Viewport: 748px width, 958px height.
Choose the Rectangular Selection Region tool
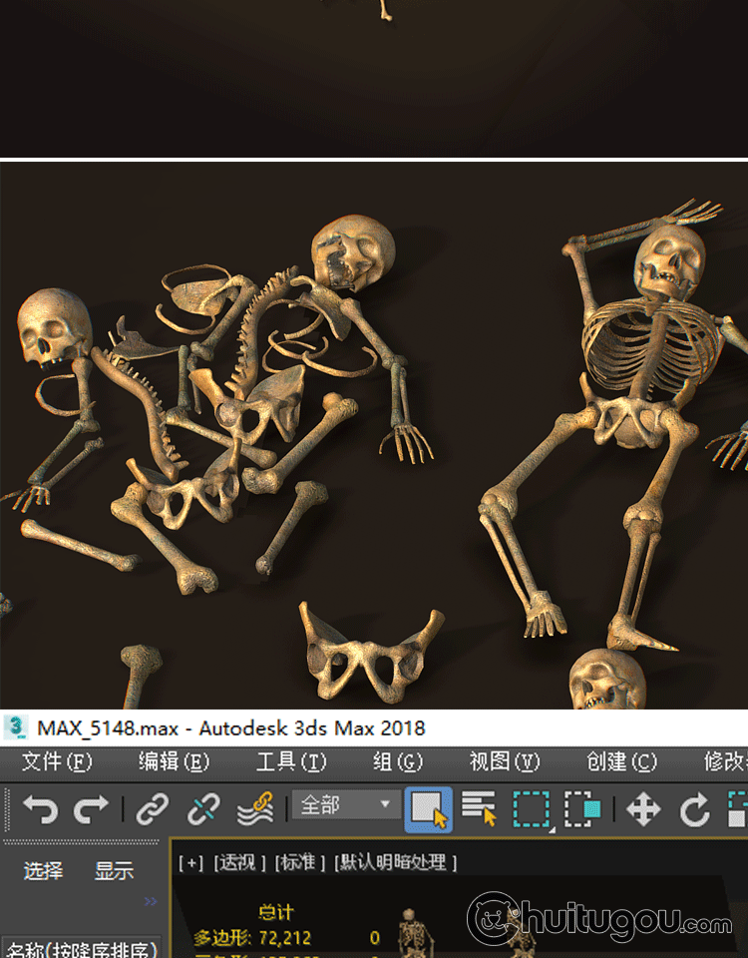[x=532, y=808]
